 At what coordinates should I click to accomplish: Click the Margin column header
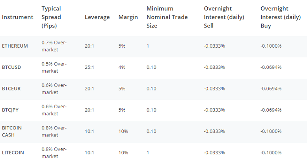(128, 17)
